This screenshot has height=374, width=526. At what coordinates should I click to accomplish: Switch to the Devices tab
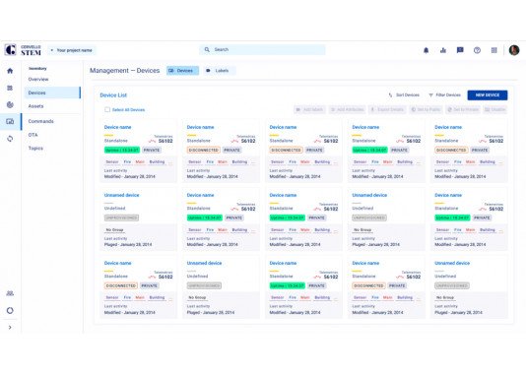(182, 71)
